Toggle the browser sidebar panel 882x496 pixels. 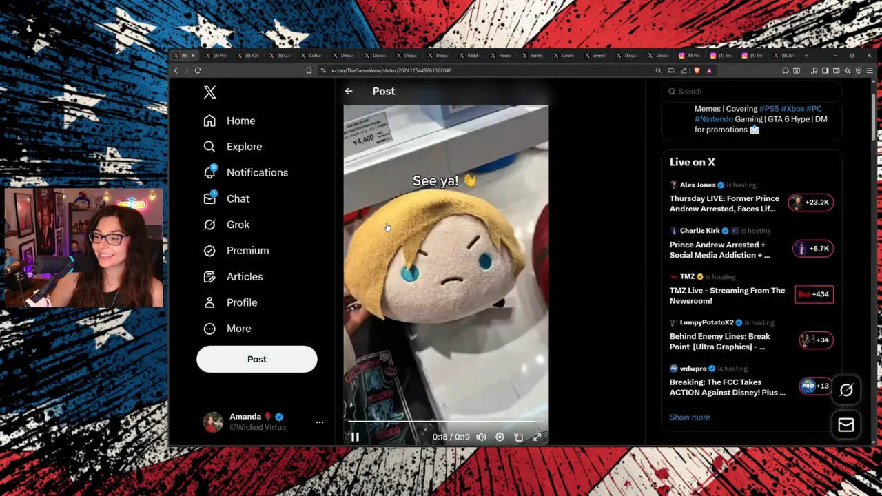pos(825,70)
